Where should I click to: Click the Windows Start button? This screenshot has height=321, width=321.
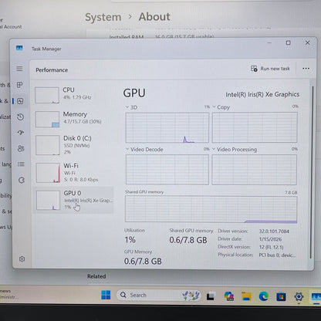(106, 295)
